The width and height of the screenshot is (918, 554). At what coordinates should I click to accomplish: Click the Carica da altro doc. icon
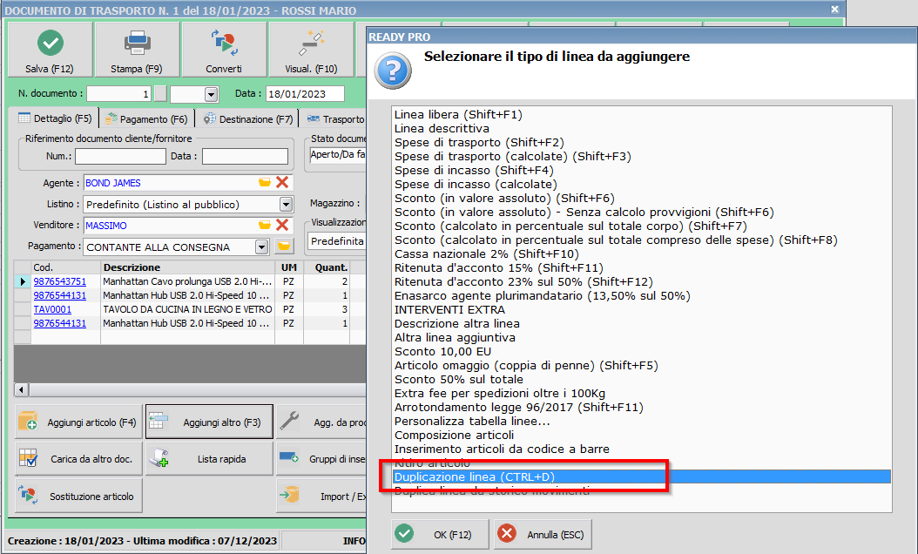click(x=28, y=458)
